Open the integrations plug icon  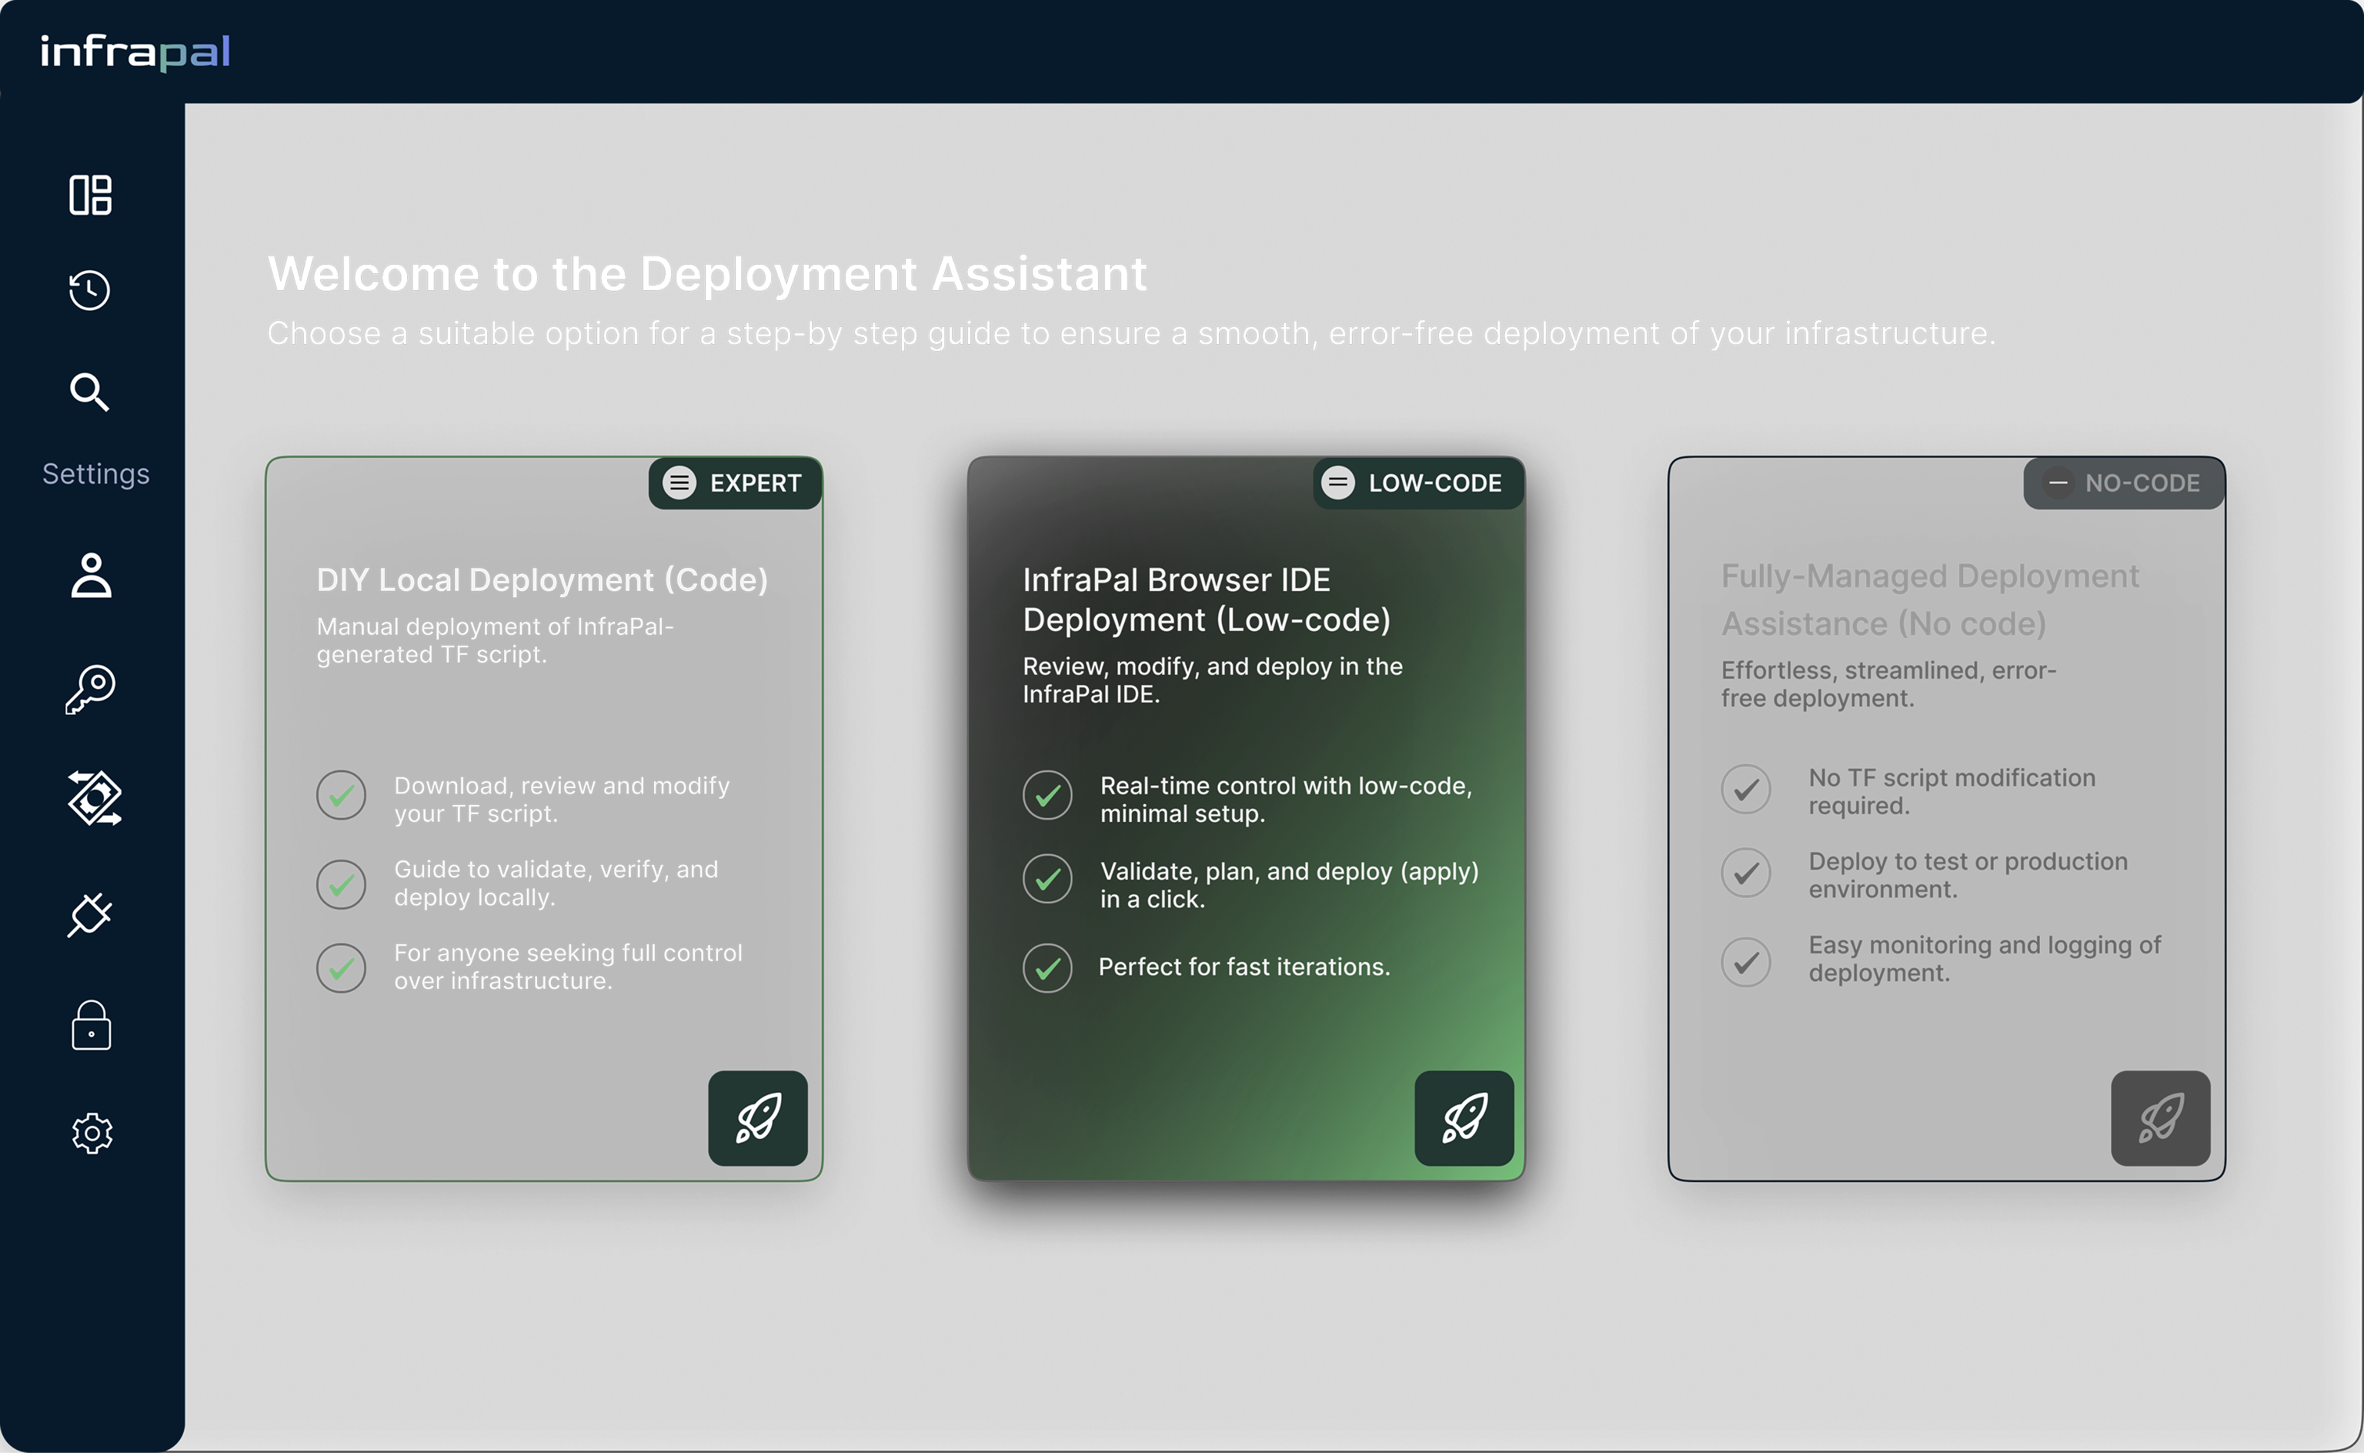click(x=90, y=914)
